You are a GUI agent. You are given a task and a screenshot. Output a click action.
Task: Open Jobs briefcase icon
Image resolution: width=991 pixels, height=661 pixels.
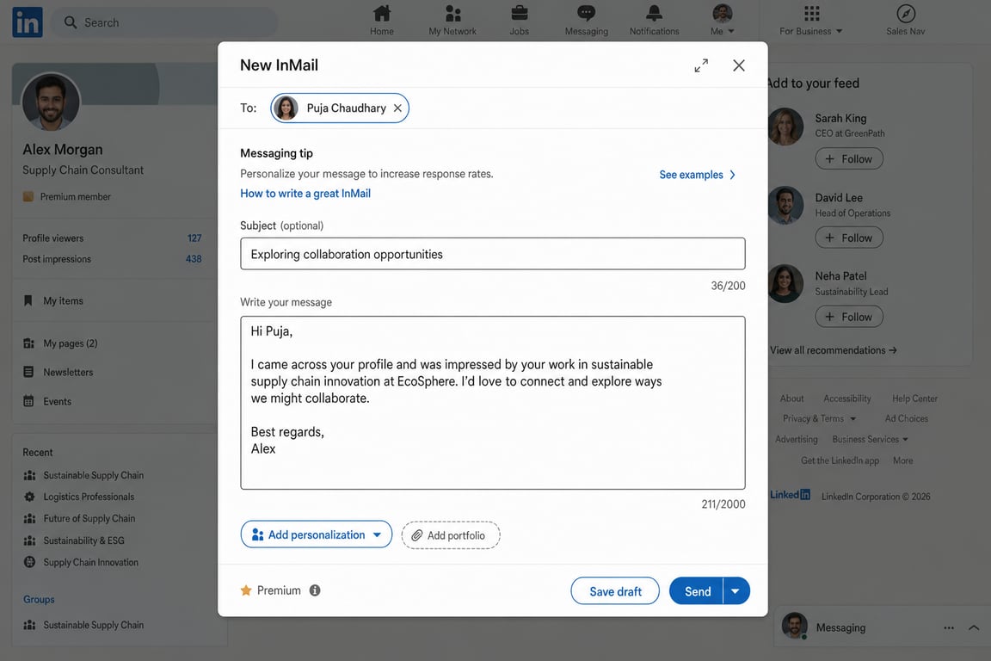pyautogui.click(x=520, y=13)
